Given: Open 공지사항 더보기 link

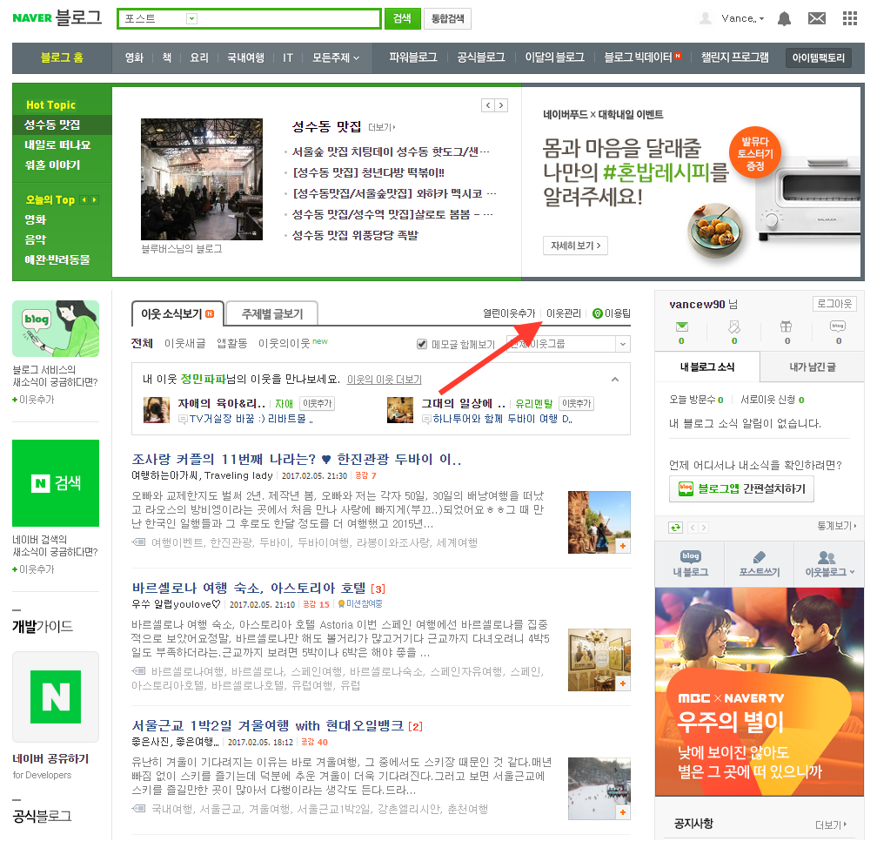Looking at the screenshot, I should (831, 824).
